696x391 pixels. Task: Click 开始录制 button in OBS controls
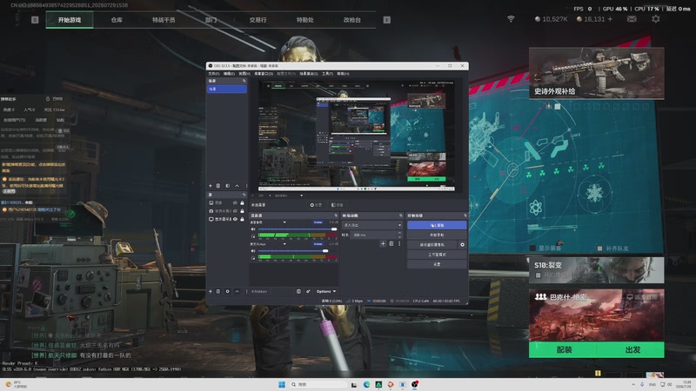(x=437, y=235)
